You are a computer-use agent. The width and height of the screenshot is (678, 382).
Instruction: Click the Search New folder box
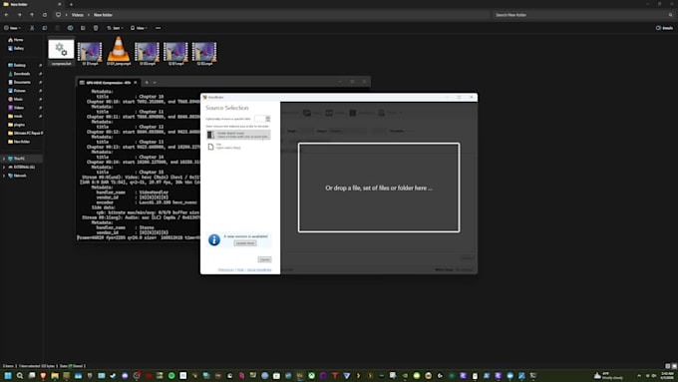tap(583, 15)
